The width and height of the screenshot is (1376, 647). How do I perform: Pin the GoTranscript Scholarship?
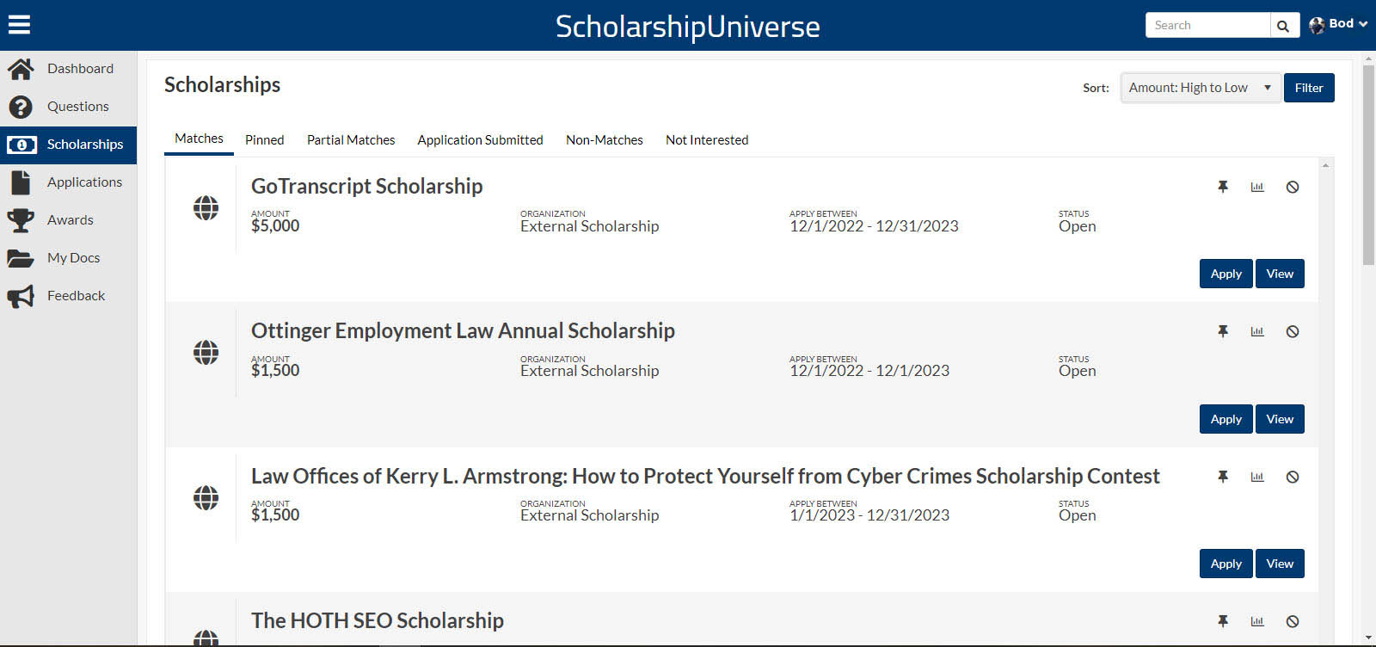coord(1223,187)
